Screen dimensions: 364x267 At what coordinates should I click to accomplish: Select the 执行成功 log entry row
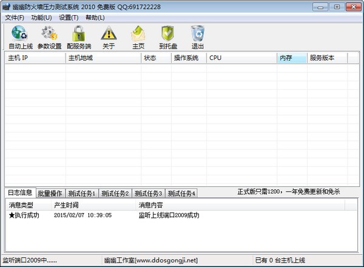pos(24,215)
